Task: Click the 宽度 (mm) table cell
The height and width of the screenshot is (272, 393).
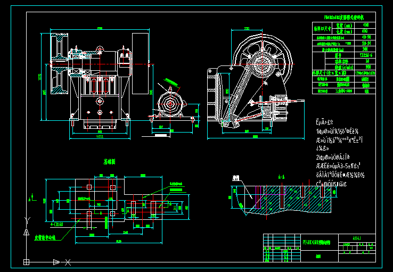Action: [x=343, y=26]
